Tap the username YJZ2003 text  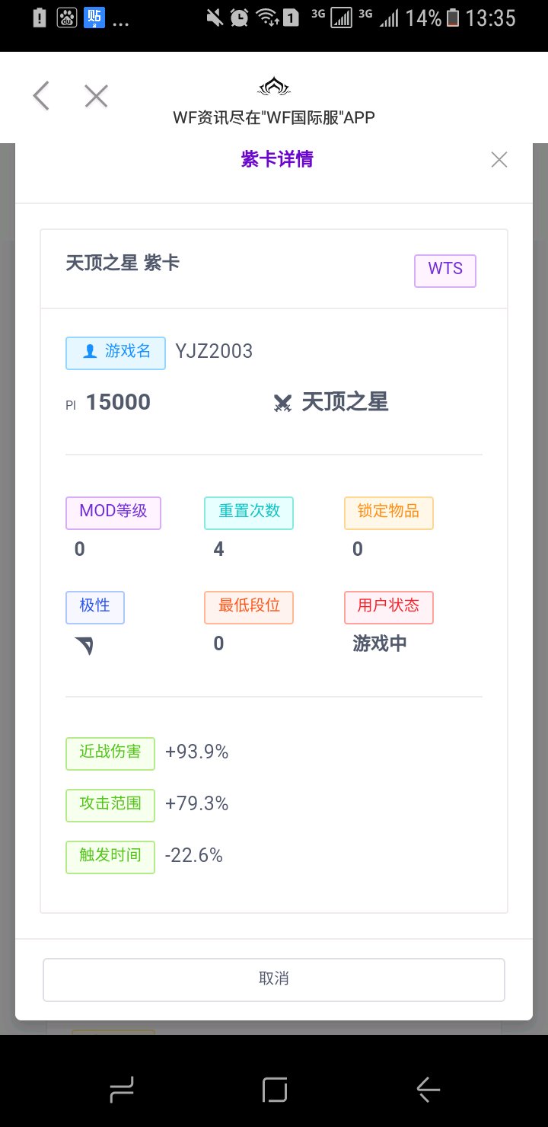[214, 351]
